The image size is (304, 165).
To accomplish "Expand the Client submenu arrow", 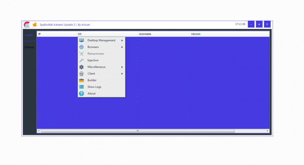I will [x=122, y=73].
